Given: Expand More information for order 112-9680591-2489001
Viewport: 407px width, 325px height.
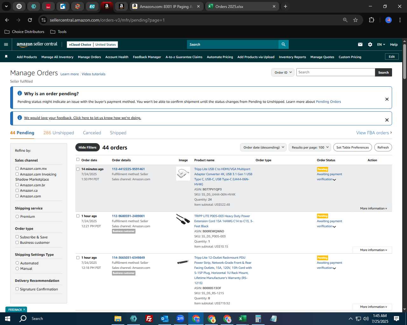Looking at the screenshot, I should pos(372,250).
